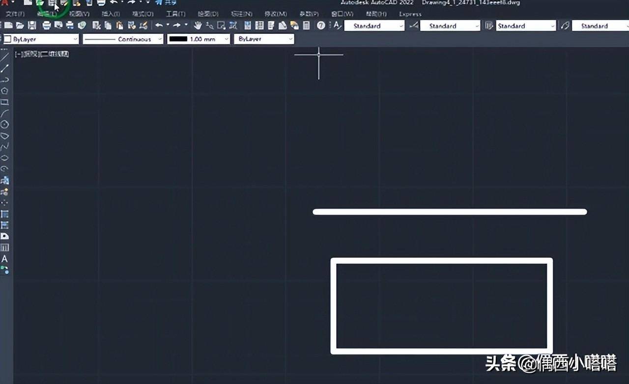629x384 pixels.
Task: Click the Plot Preview icon
Action: [58, 26]
